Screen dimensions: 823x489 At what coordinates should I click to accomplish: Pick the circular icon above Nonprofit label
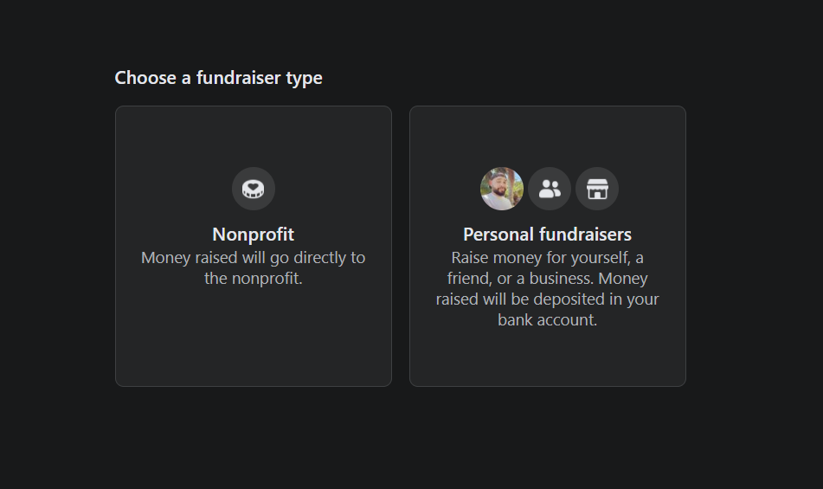pyautogui.click(x=254, y=189)
